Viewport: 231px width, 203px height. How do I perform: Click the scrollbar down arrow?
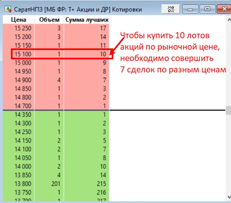[x=229, y=197]
